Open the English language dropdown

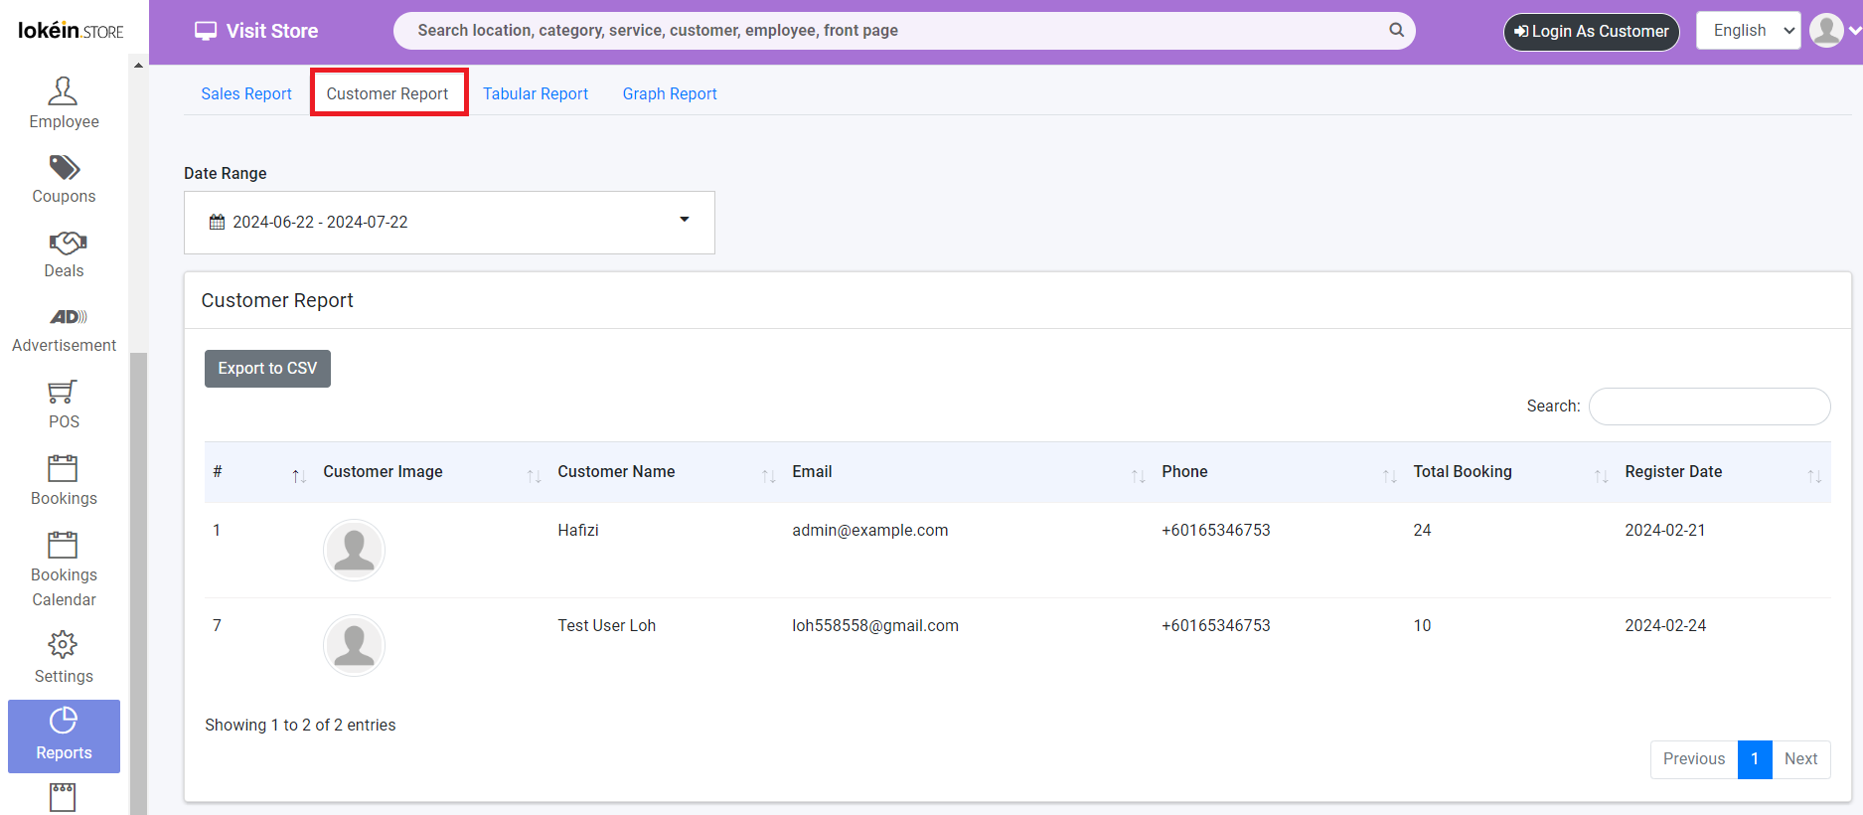click(1748, 31)
